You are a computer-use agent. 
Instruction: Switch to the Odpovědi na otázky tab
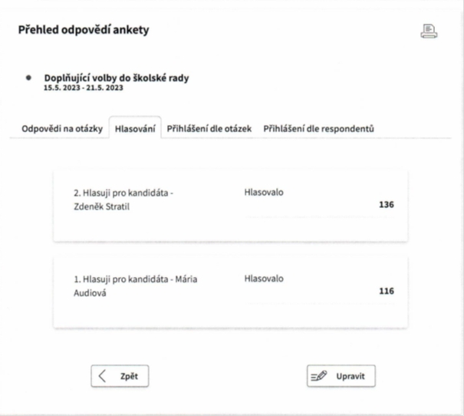(x=62, y=129)
